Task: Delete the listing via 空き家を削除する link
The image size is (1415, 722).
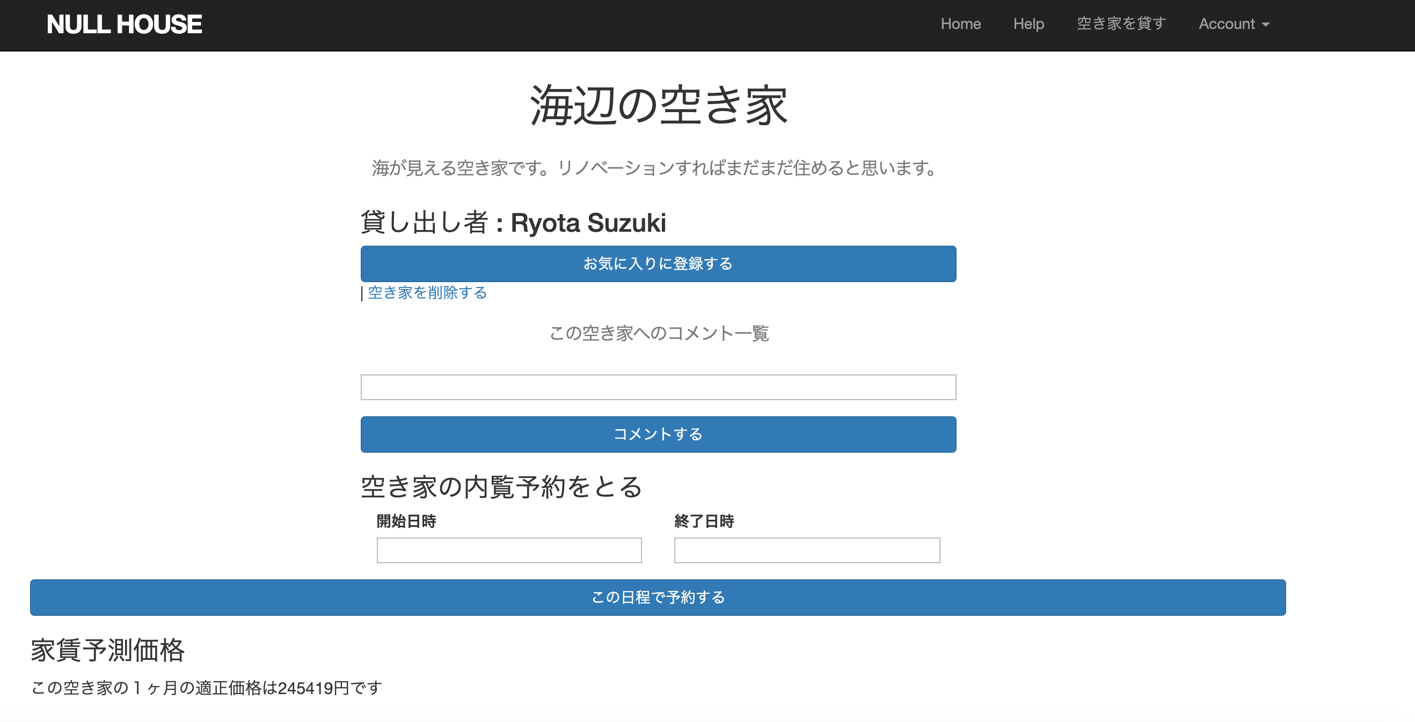Action: tap(426, 293)
